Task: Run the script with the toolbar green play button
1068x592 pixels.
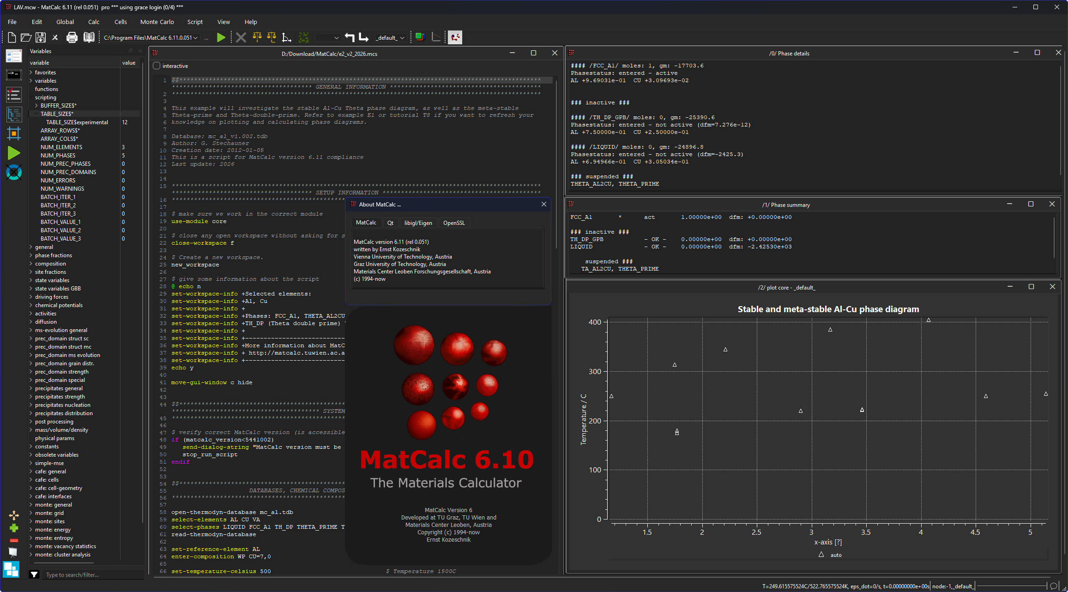Action: [x=221, y=37]
